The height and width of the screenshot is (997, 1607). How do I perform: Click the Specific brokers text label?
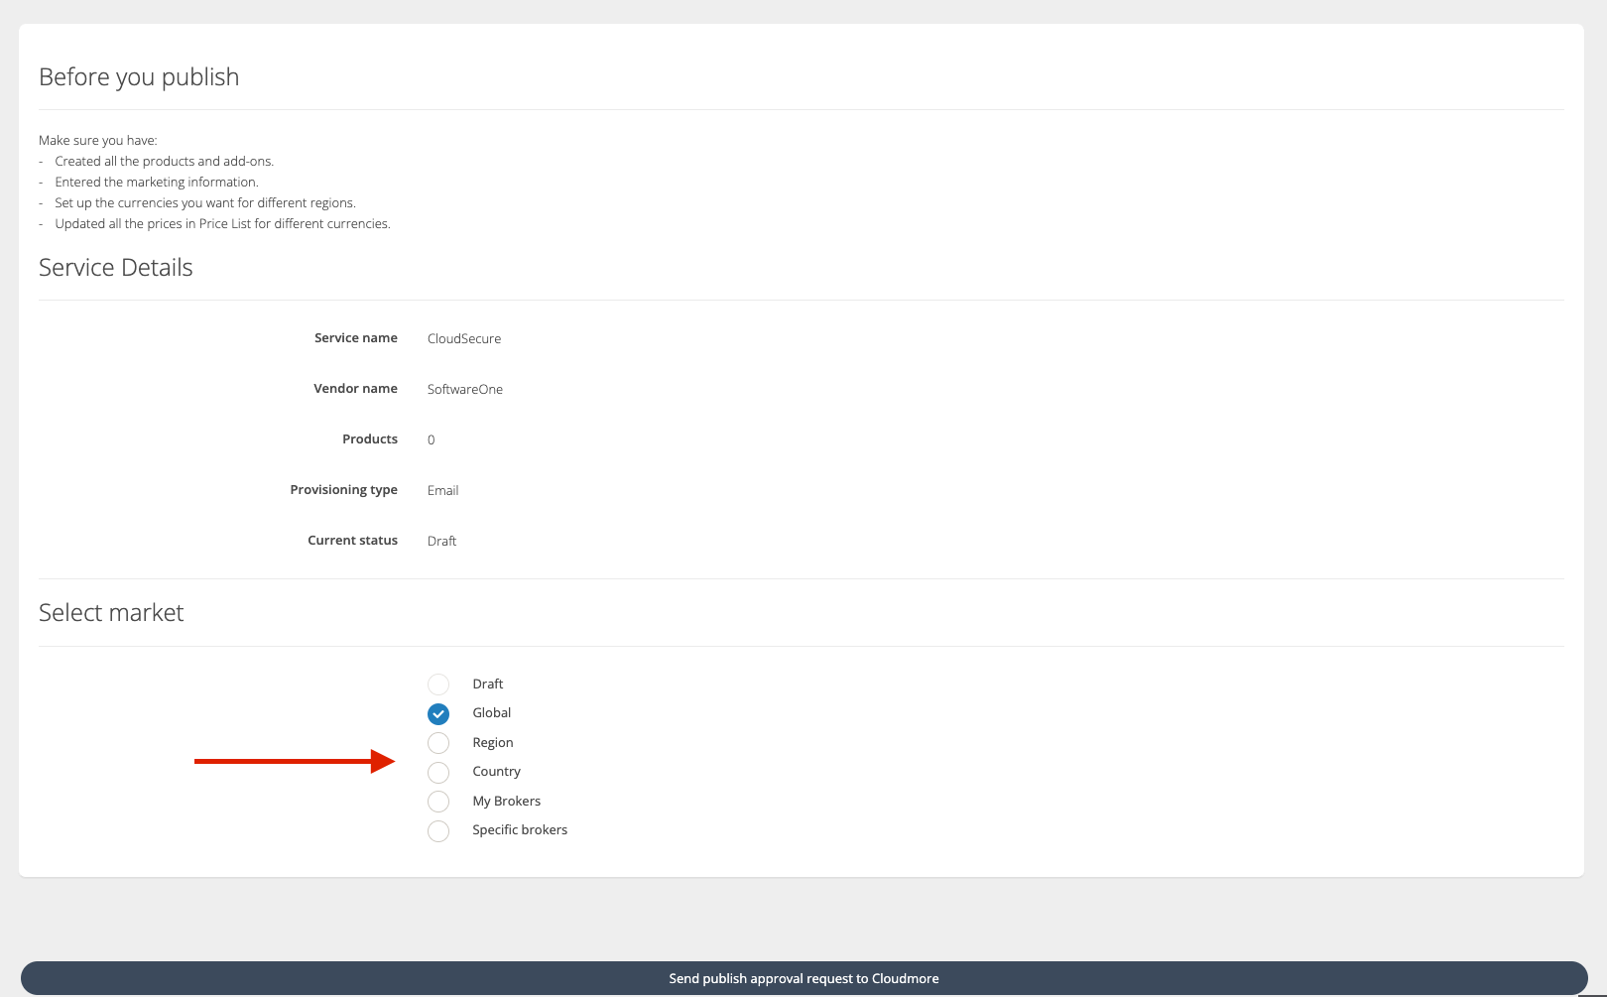(520, 829)
